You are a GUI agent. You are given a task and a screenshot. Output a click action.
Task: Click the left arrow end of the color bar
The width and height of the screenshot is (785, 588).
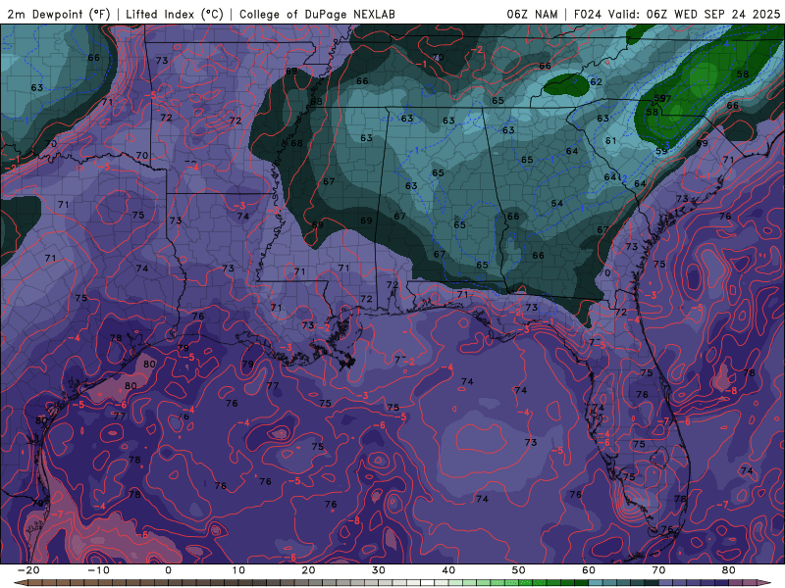pos(20,583)
